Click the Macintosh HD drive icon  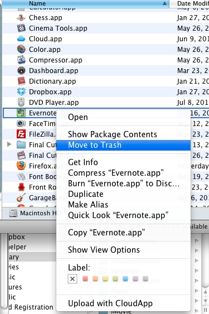[13, 213]
